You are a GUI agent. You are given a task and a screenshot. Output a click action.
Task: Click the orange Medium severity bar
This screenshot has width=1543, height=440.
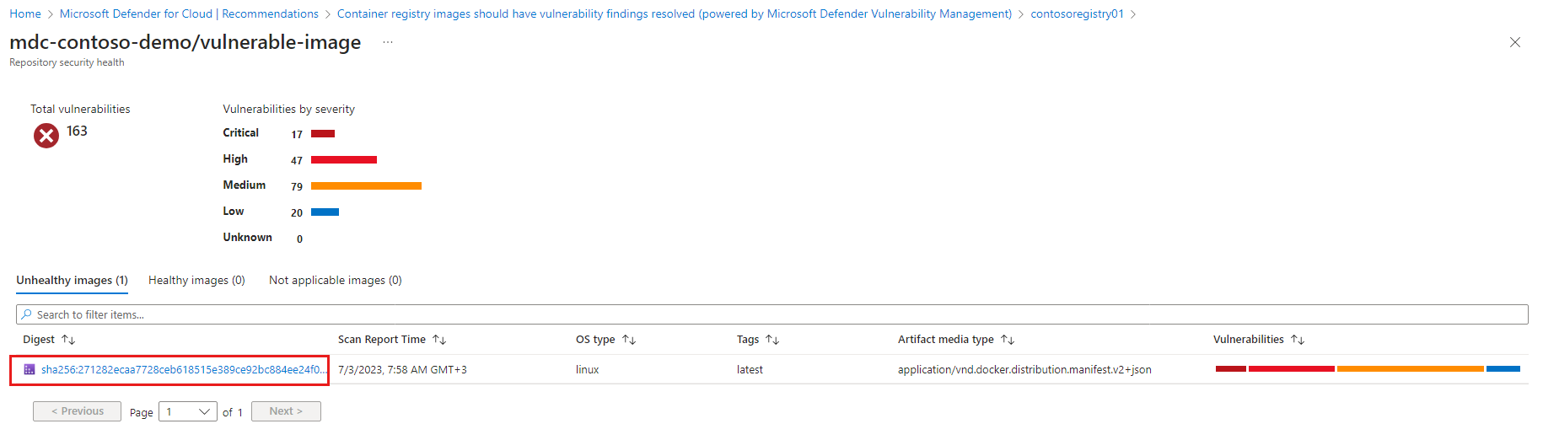366,185
